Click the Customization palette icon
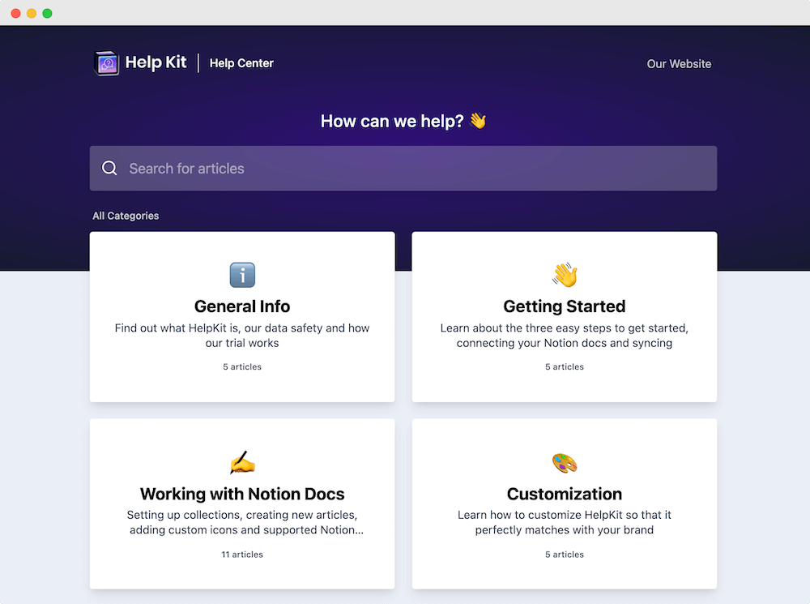The width and height of the screenshot is (810, 604). (565, 463)
